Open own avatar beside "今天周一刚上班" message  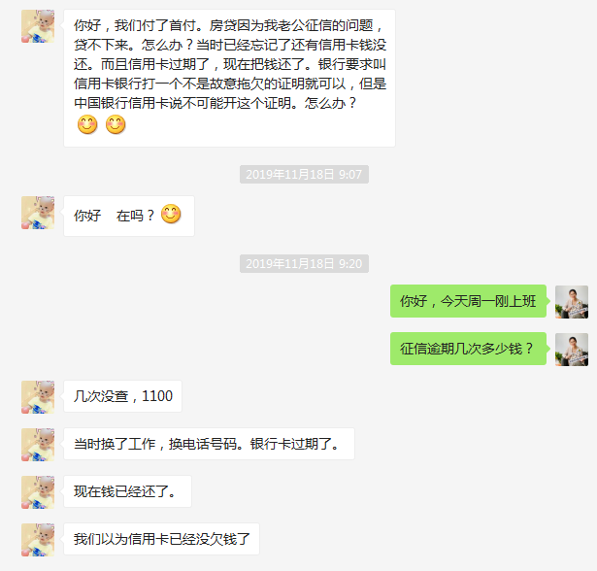(572, 302)
